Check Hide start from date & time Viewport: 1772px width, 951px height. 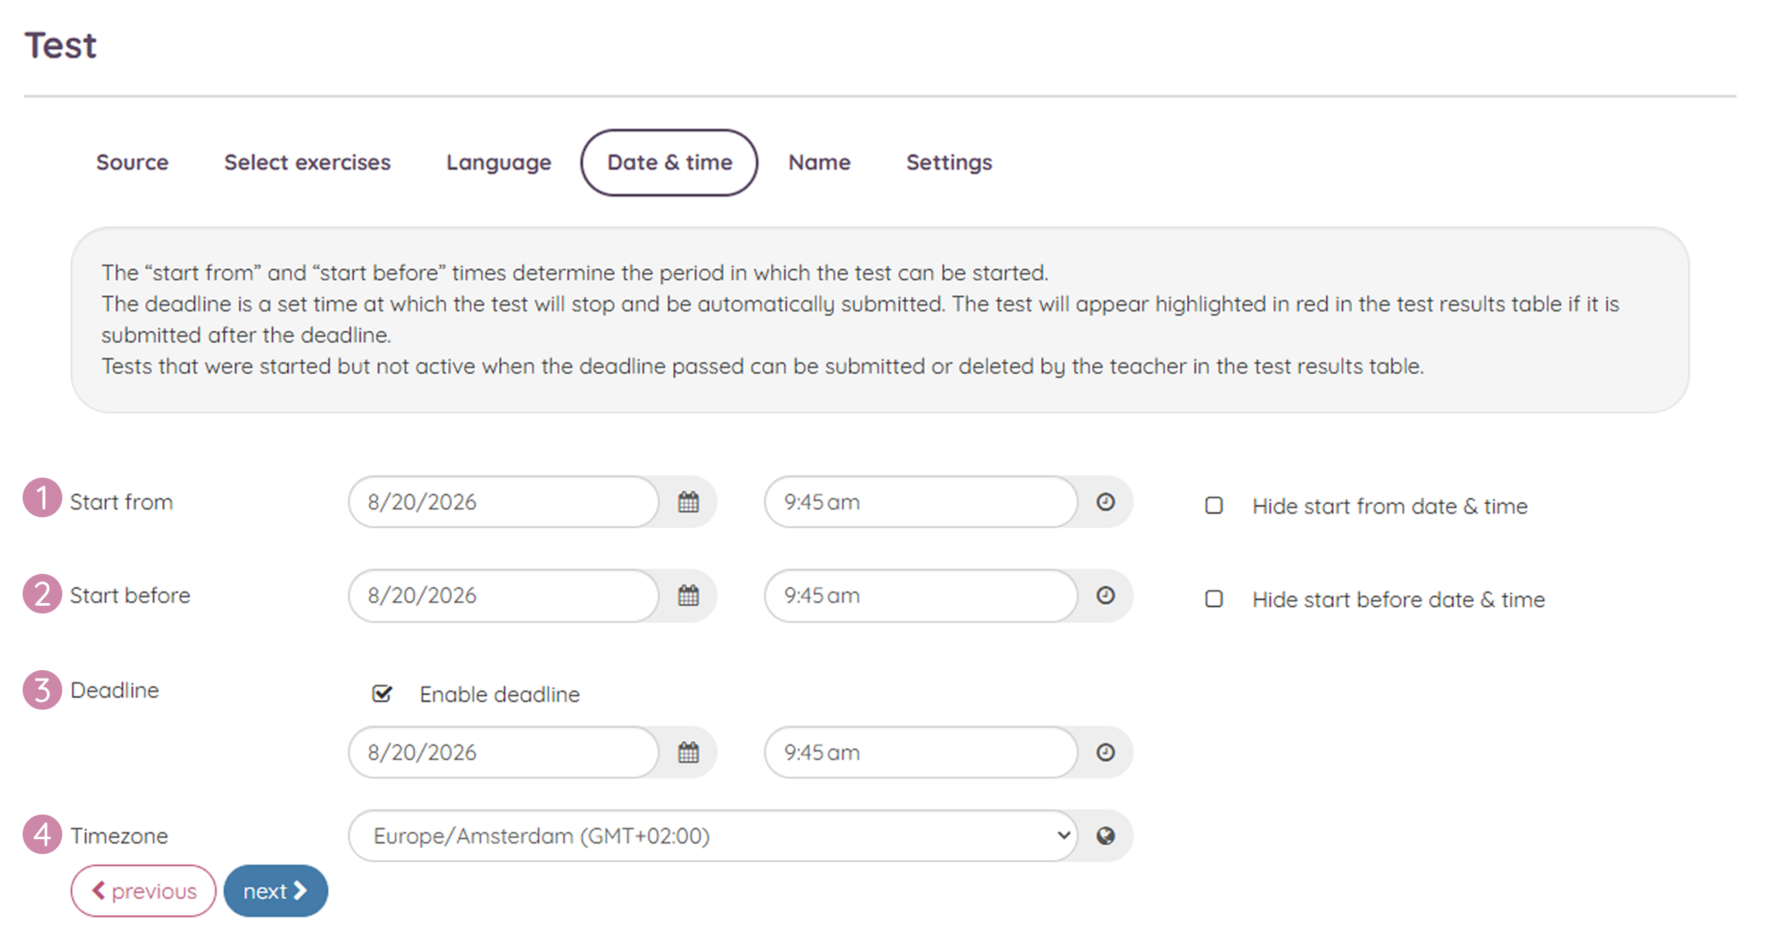1214,506
